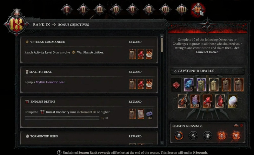
Task: Click the objectives list scroll-down arrow
Action: coord(162,142)
